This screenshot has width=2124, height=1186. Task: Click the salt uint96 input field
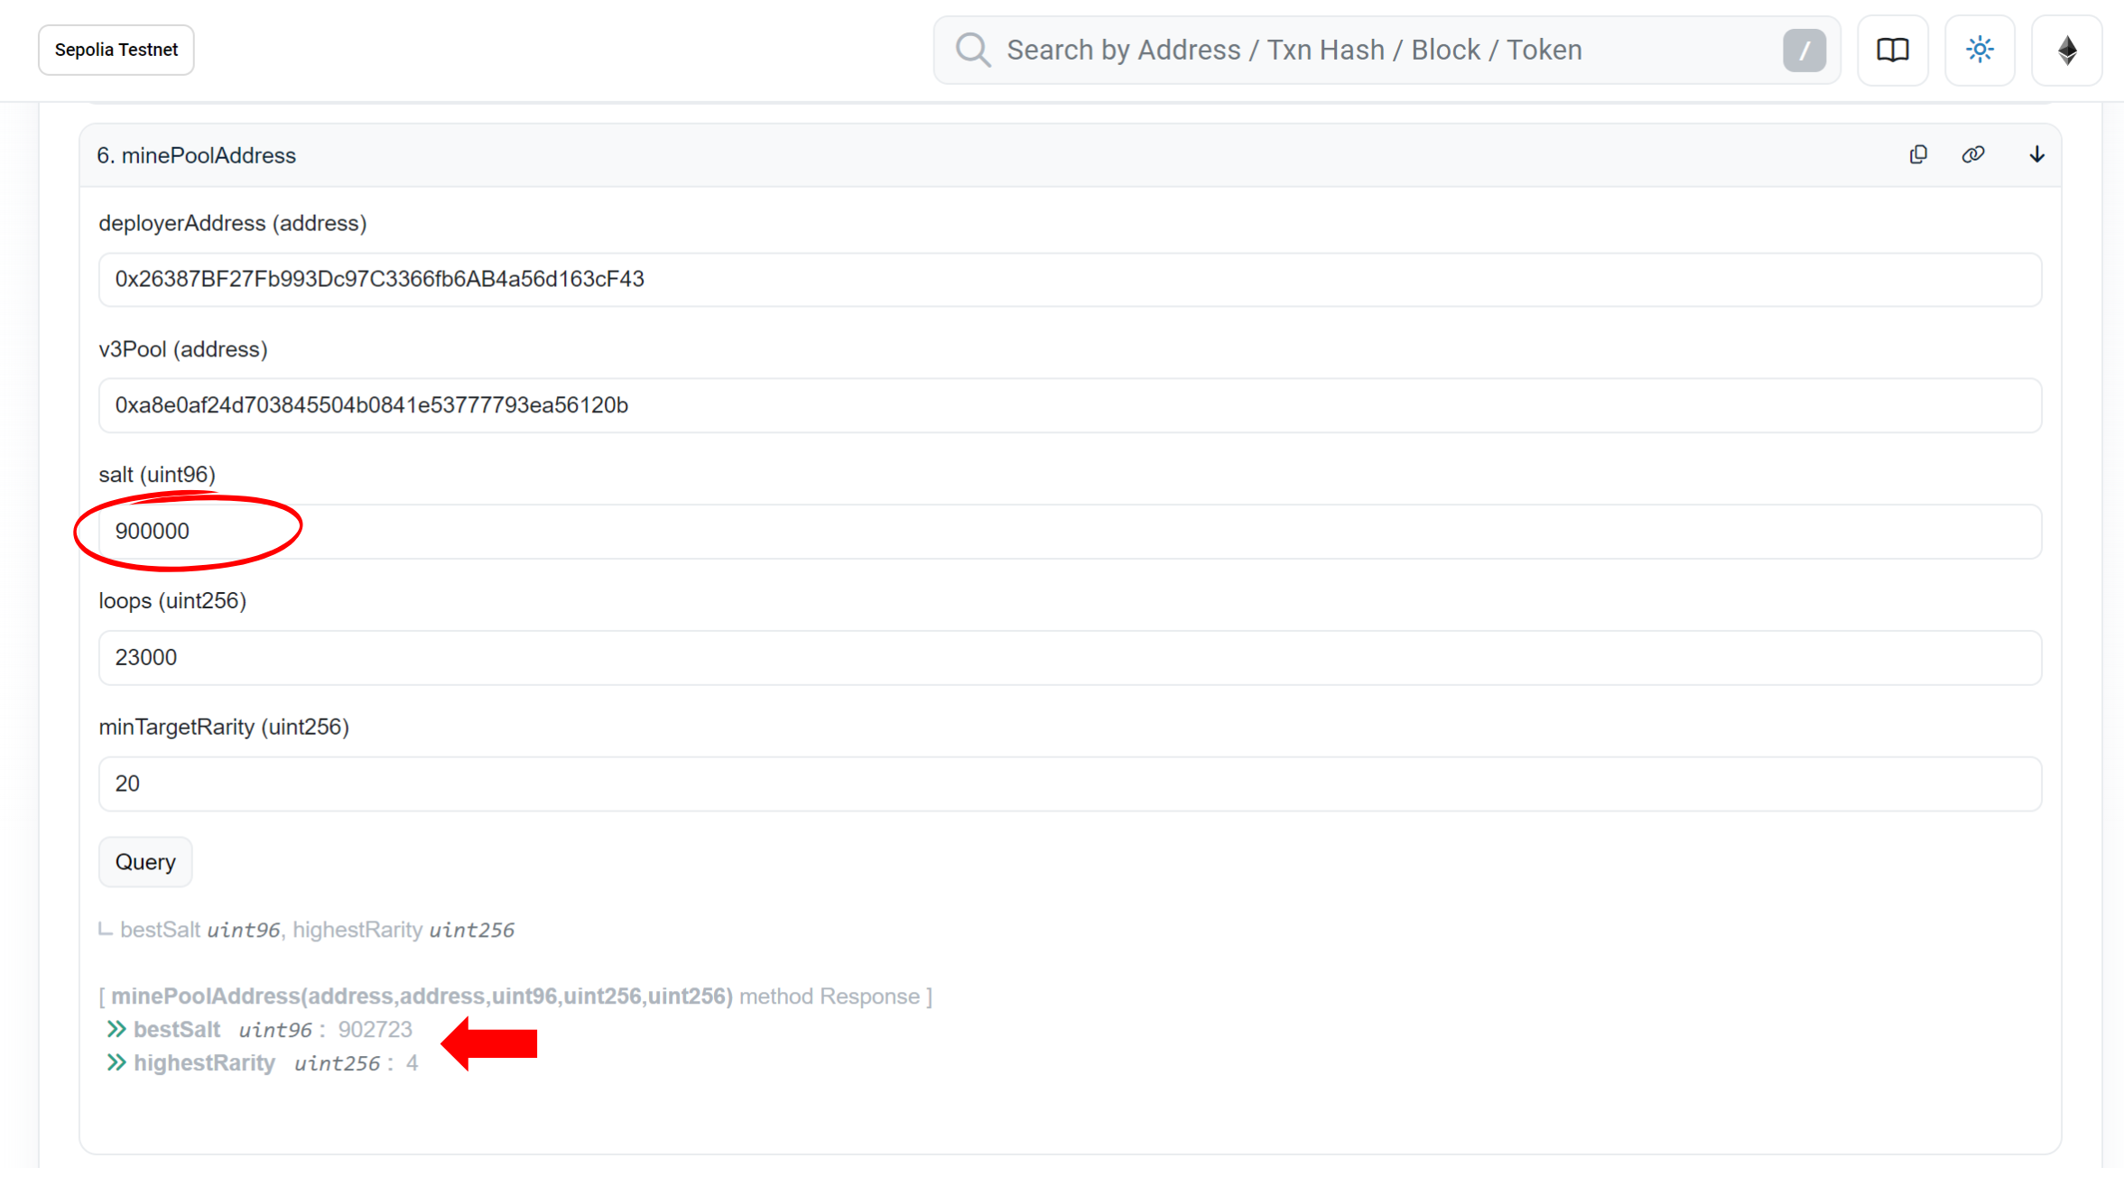(1069, 532)
